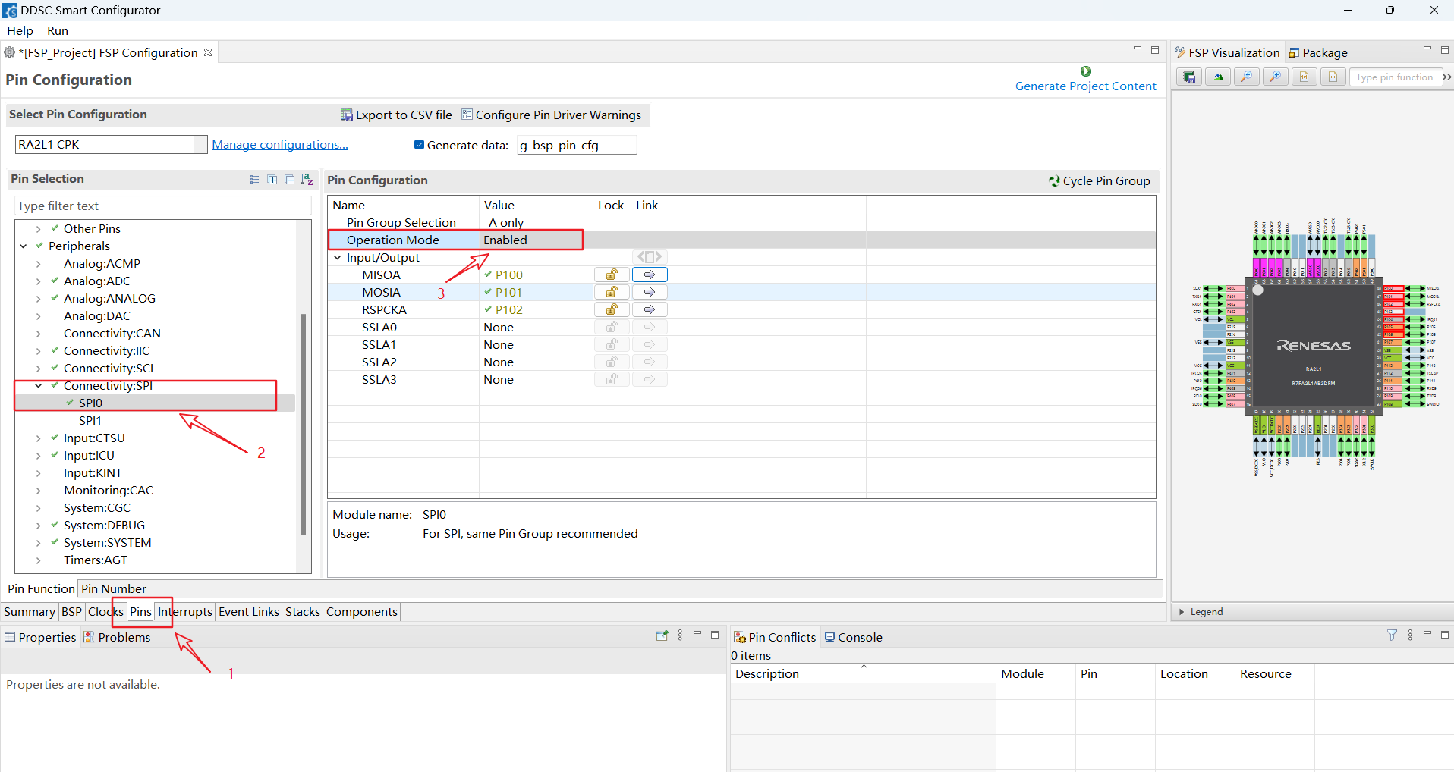Toggle the Generate data checkbox

point(419,145)
